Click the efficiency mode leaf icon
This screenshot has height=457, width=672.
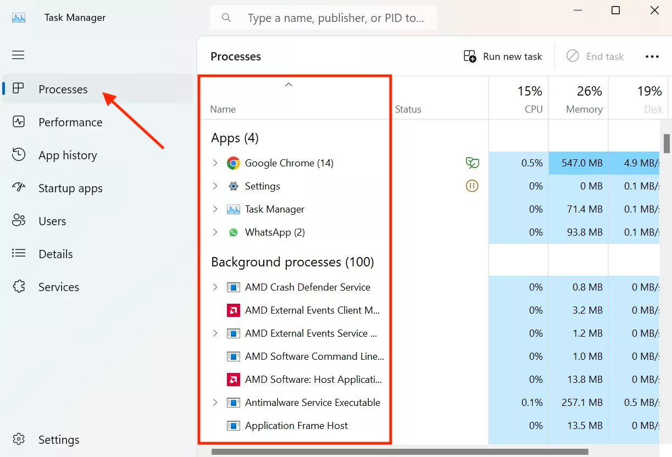click(x=472, y=163)
